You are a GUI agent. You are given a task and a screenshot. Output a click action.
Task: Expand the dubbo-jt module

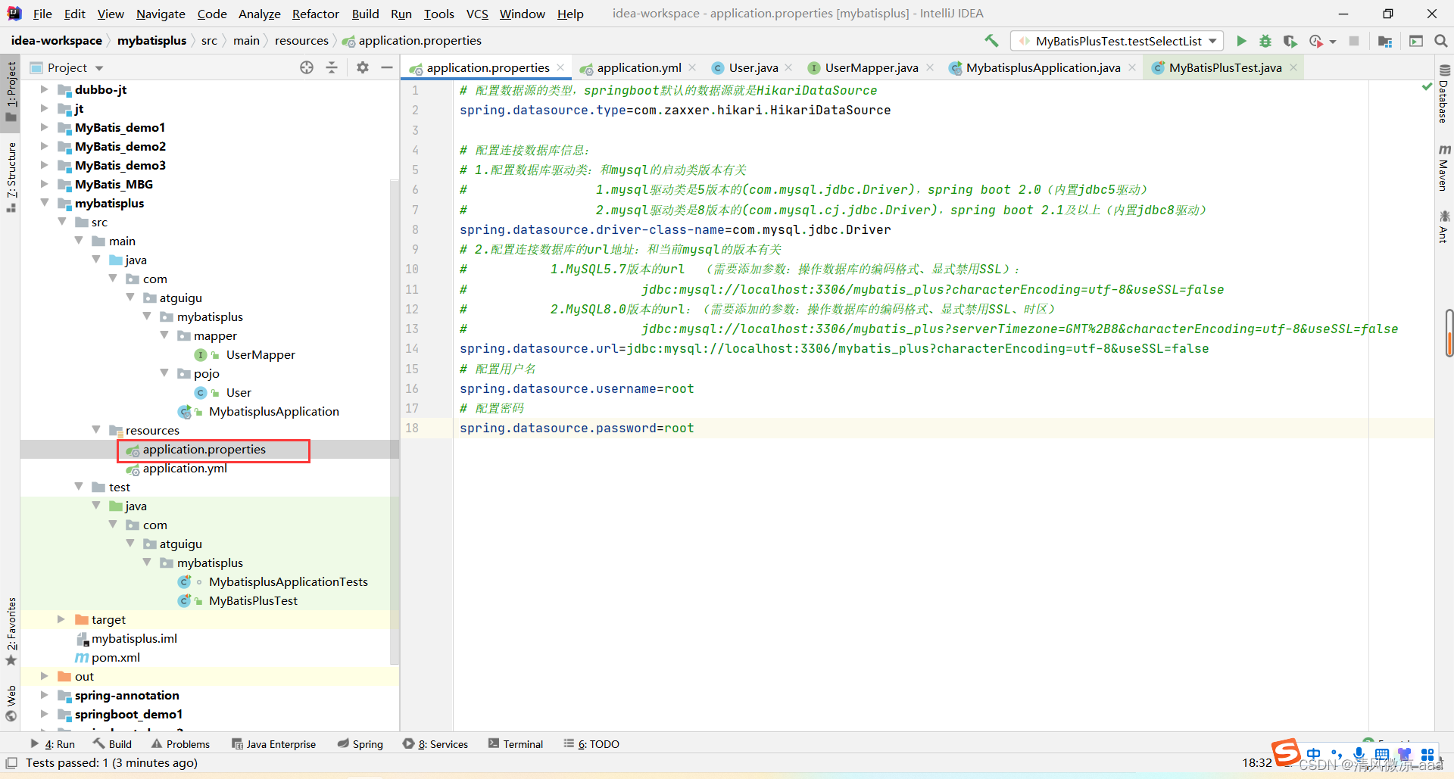[x=45, y=89]
